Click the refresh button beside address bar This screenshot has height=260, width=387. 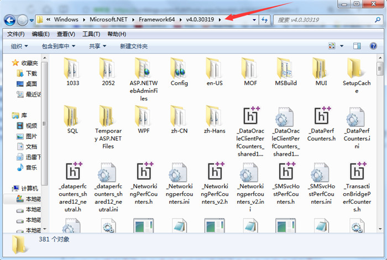pyautogui.click(x=265, y=20)
